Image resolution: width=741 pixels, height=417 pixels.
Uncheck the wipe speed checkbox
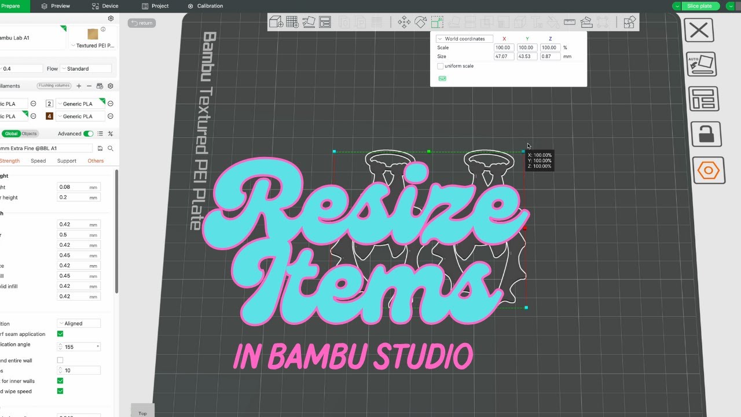[60, 392]
